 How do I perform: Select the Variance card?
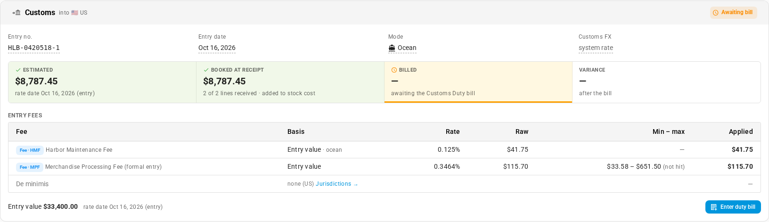tap(666, 82)
